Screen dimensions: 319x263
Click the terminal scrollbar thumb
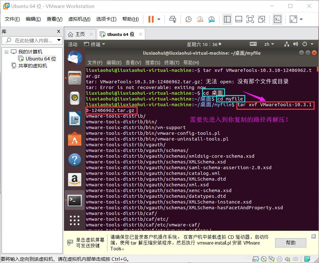(x=318, y=69)
